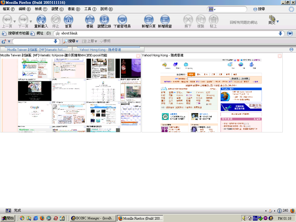Screen dimensions: 296x222
Task: Click the Home (首頁) toolbar icon
Action: (x=68, y=20)
